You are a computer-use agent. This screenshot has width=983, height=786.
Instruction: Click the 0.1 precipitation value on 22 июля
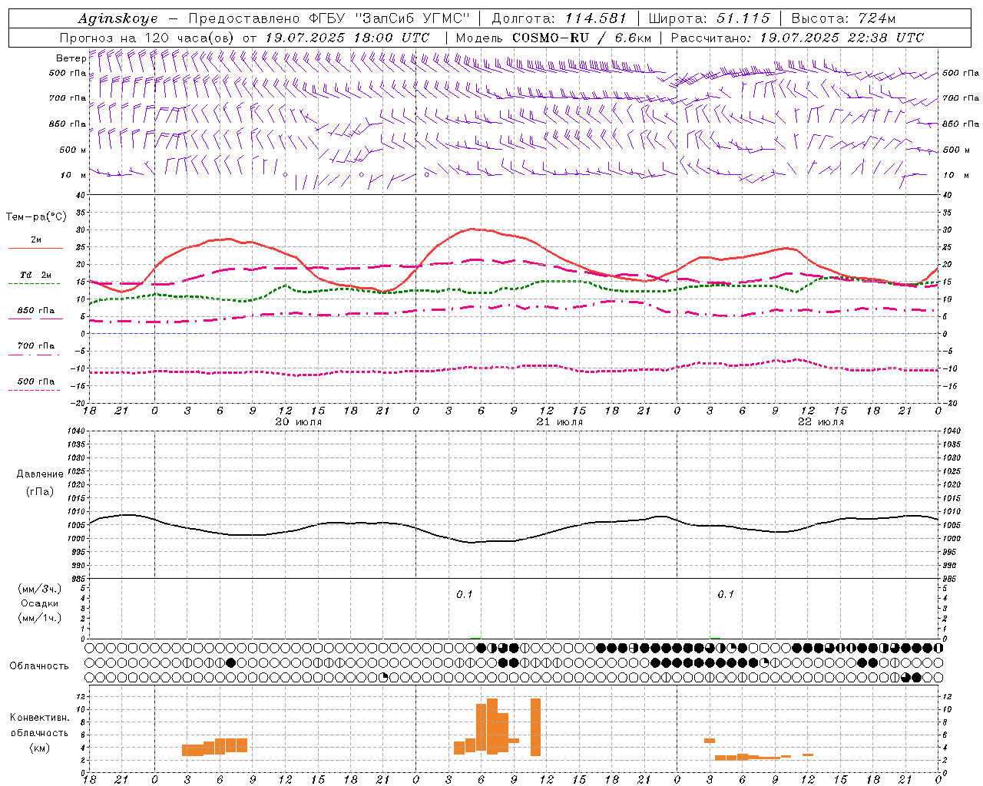pos(726,594)
